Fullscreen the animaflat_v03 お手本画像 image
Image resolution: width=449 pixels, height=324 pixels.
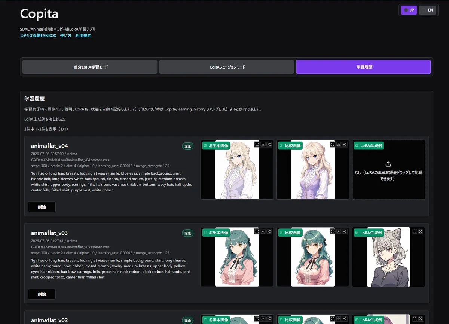pos(257,231)
